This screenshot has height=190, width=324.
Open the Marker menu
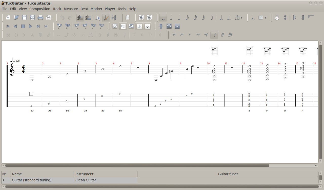click(x=96, y=9)
